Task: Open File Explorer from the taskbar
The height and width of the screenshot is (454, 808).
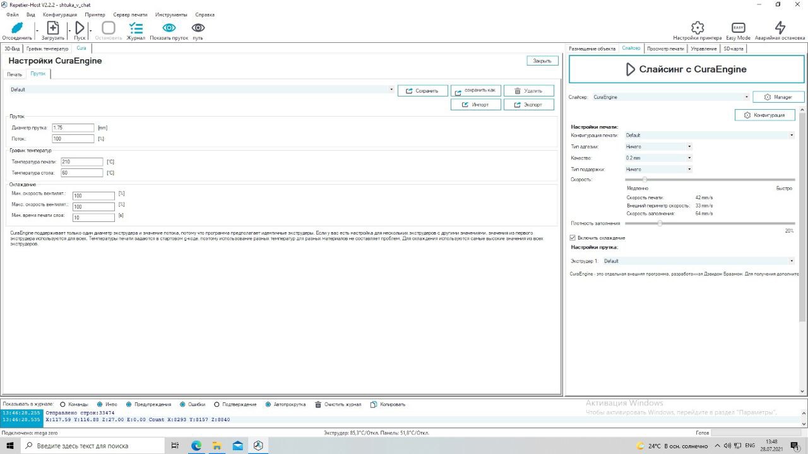Action: point(217,445)
